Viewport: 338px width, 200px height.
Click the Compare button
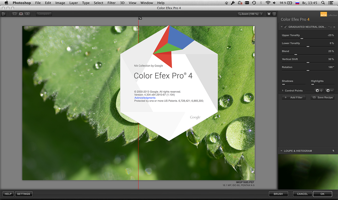pyautogui.click(x=44, y=14)
